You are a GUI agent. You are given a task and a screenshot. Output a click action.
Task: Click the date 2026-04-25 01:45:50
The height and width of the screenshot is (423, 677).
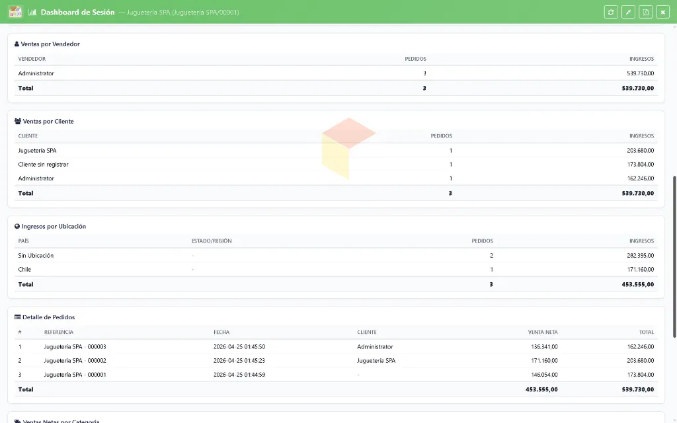click(239, 346)
